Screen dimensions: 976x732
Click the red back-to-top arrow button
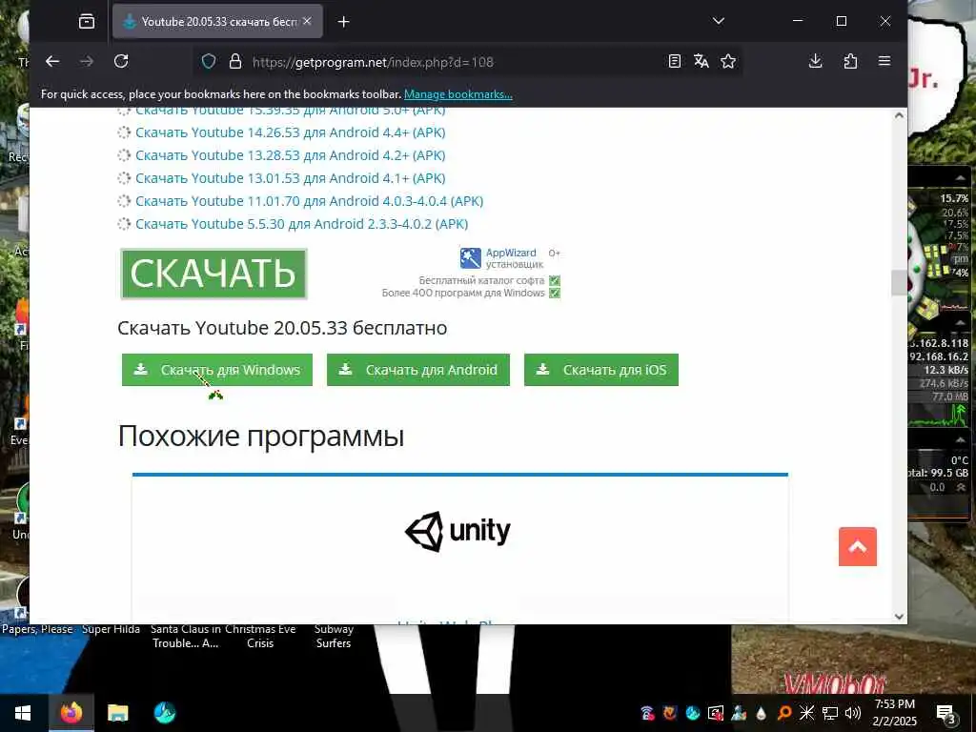[858, 546]
